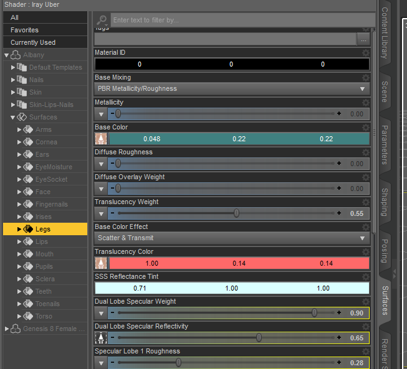
Task: Increase Dual Lobe Specular Weight with plus
Action: [x=339, y=312]
